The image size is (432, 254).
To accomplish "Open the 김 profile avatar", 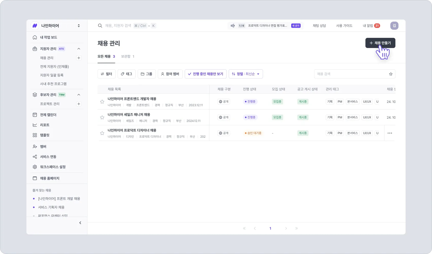I will click(x=394, y=26).
